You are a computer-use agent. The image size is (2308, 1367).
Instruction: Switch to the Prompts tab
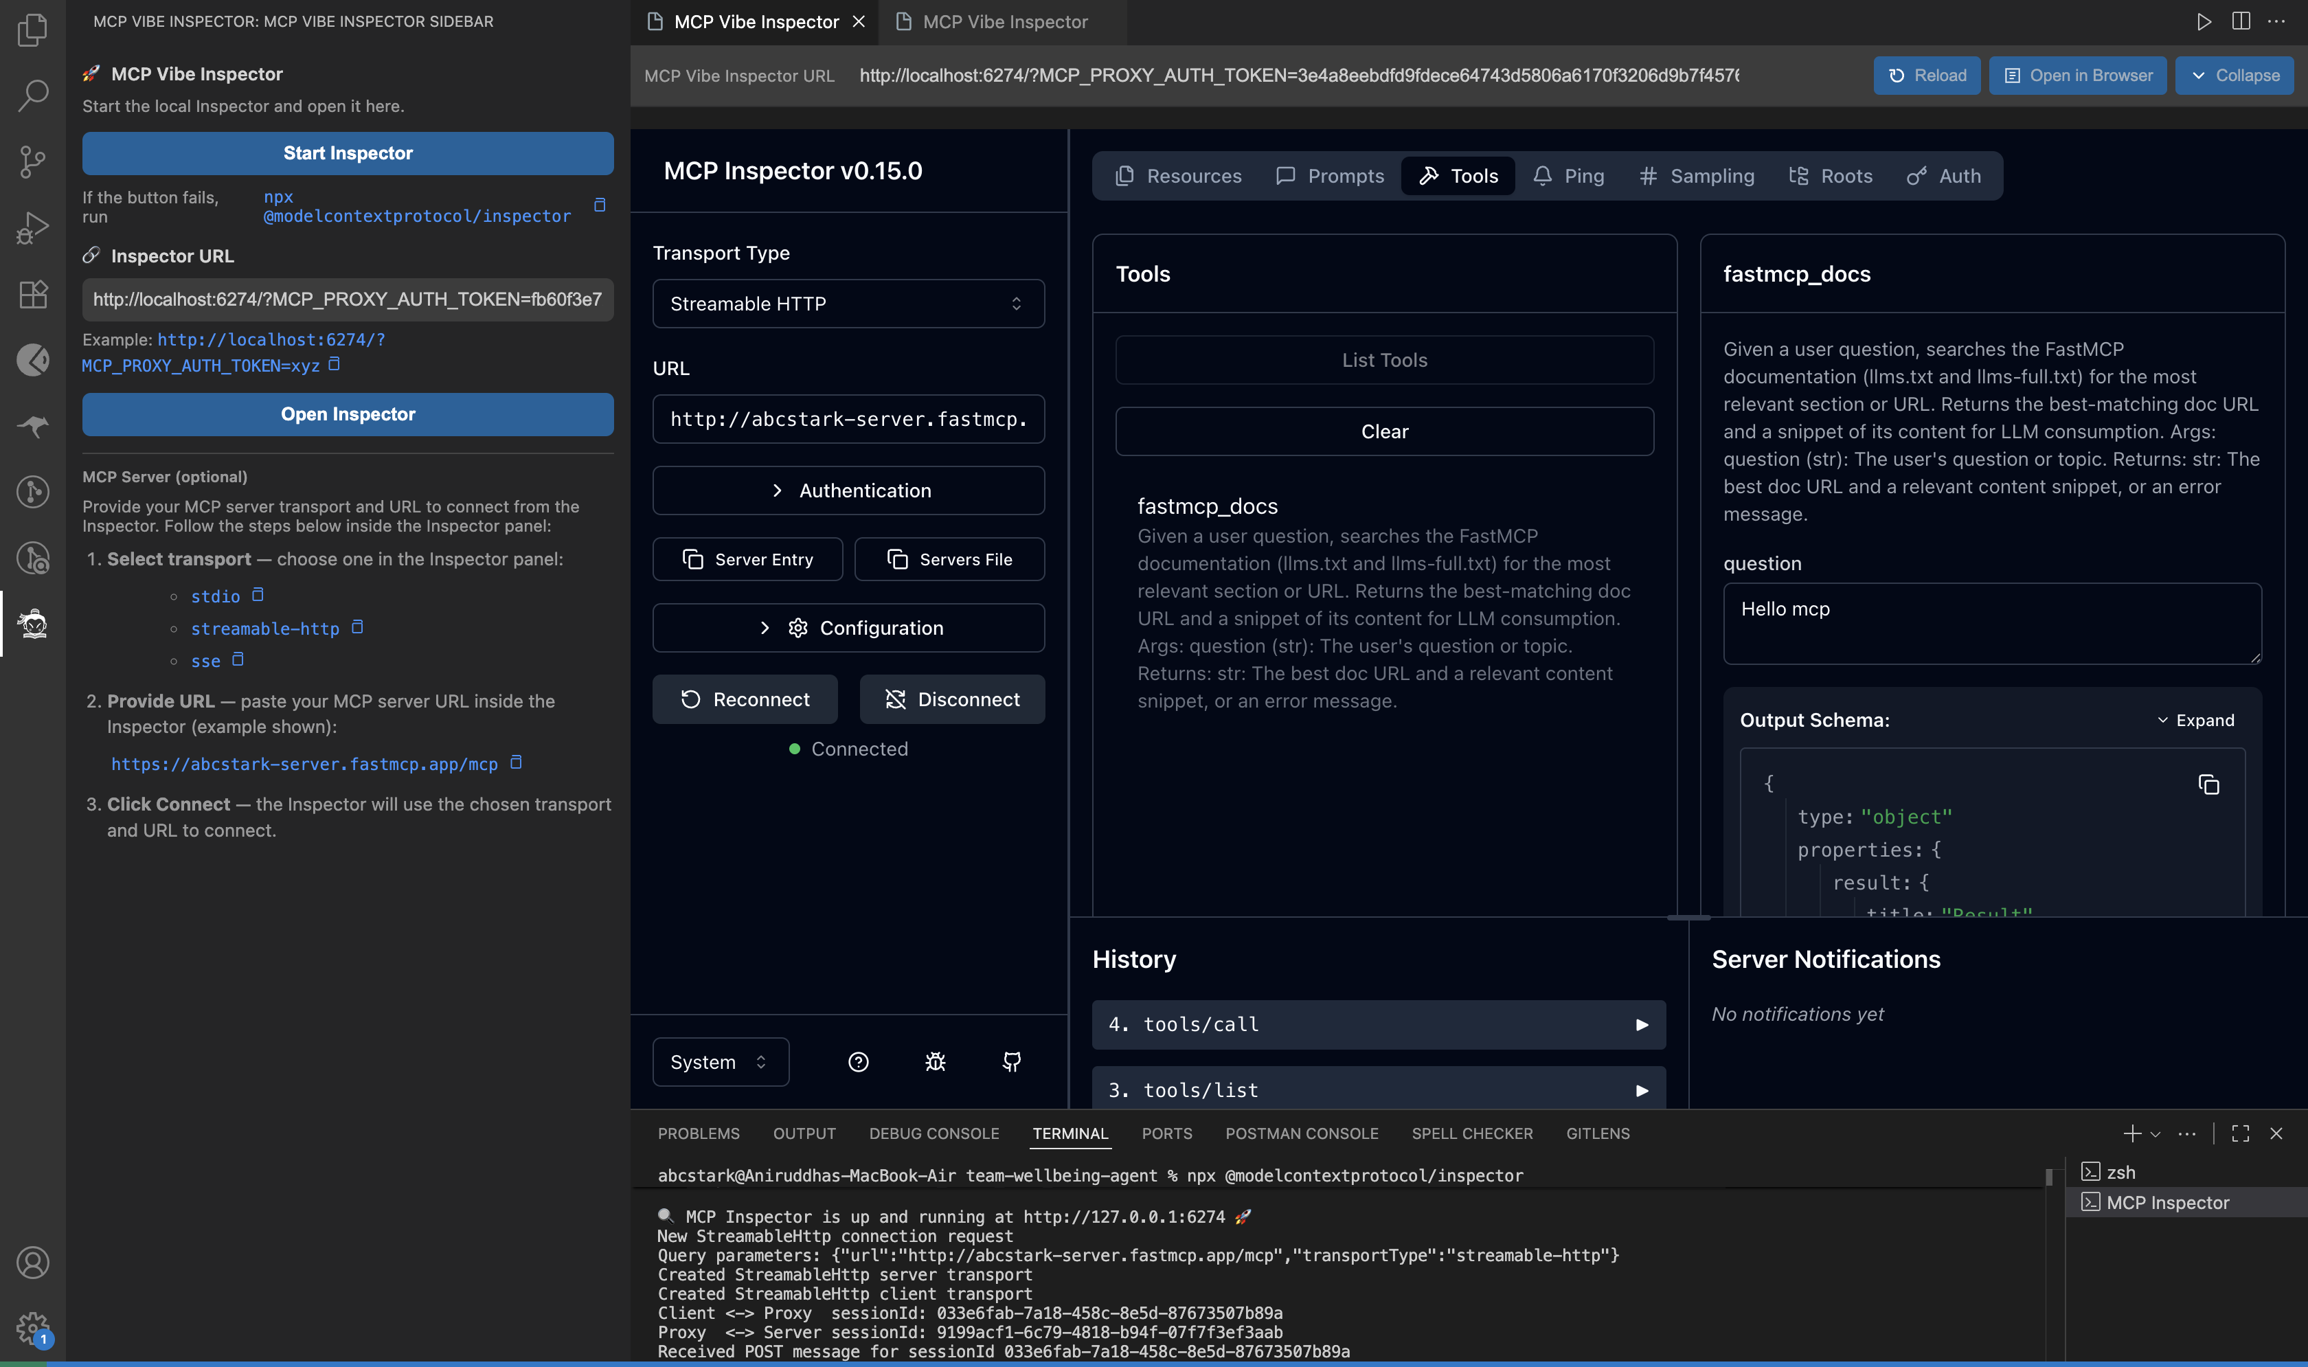click(1329, 176)
